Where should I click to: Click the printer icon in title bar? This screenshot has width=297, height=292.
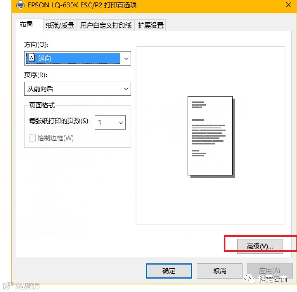click(20, 5)
